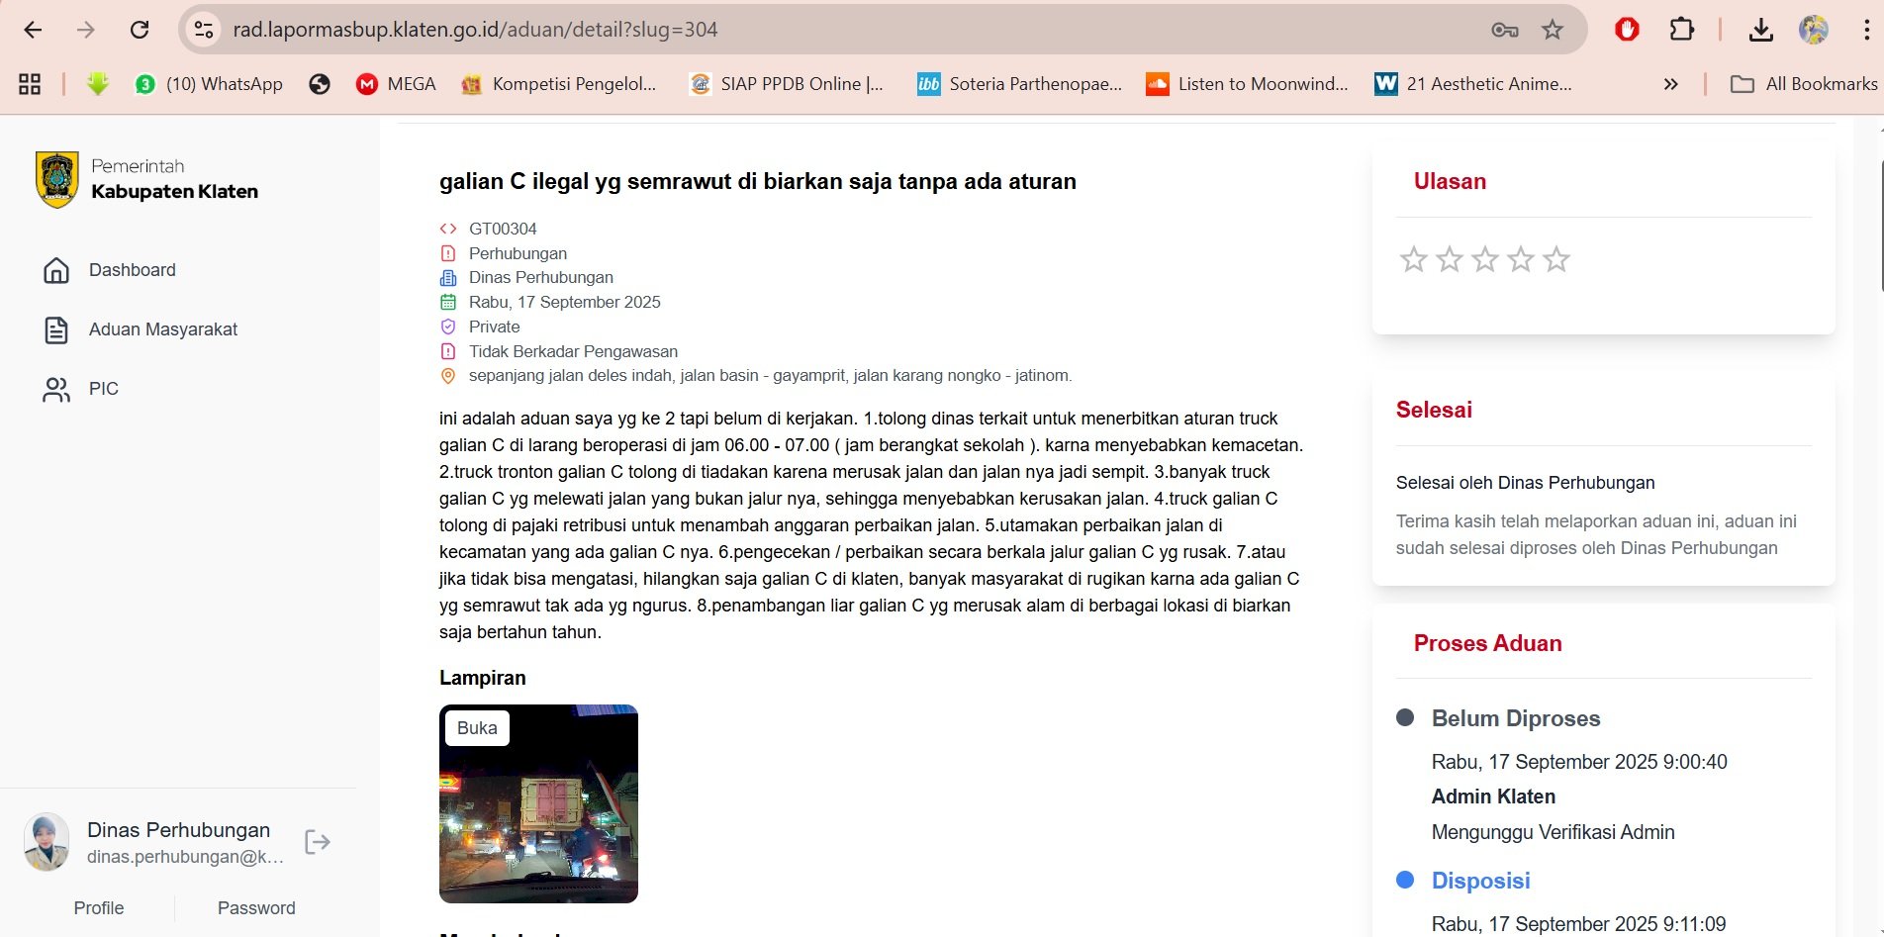The height and width of the screenshot is (937, 1884).
Task: Click the Selesai oleh Dinas Perhubungan text
Action: click(1525, 483)
